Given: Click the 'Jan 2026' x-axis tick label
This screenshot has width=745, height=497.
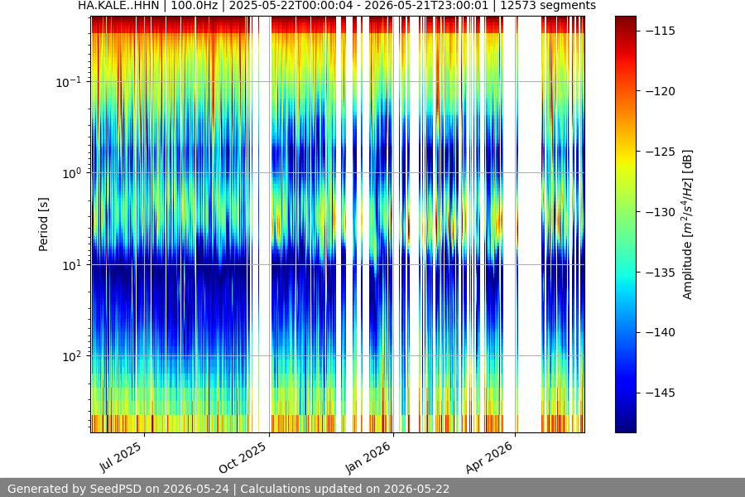Looking at the screenshot, I should pyautogui.click(x=368, y=457).
